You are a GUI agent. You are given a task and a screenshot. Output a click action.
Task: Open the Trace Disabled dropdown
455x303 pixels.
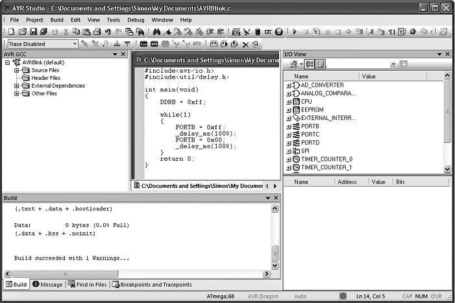point(74,43)
